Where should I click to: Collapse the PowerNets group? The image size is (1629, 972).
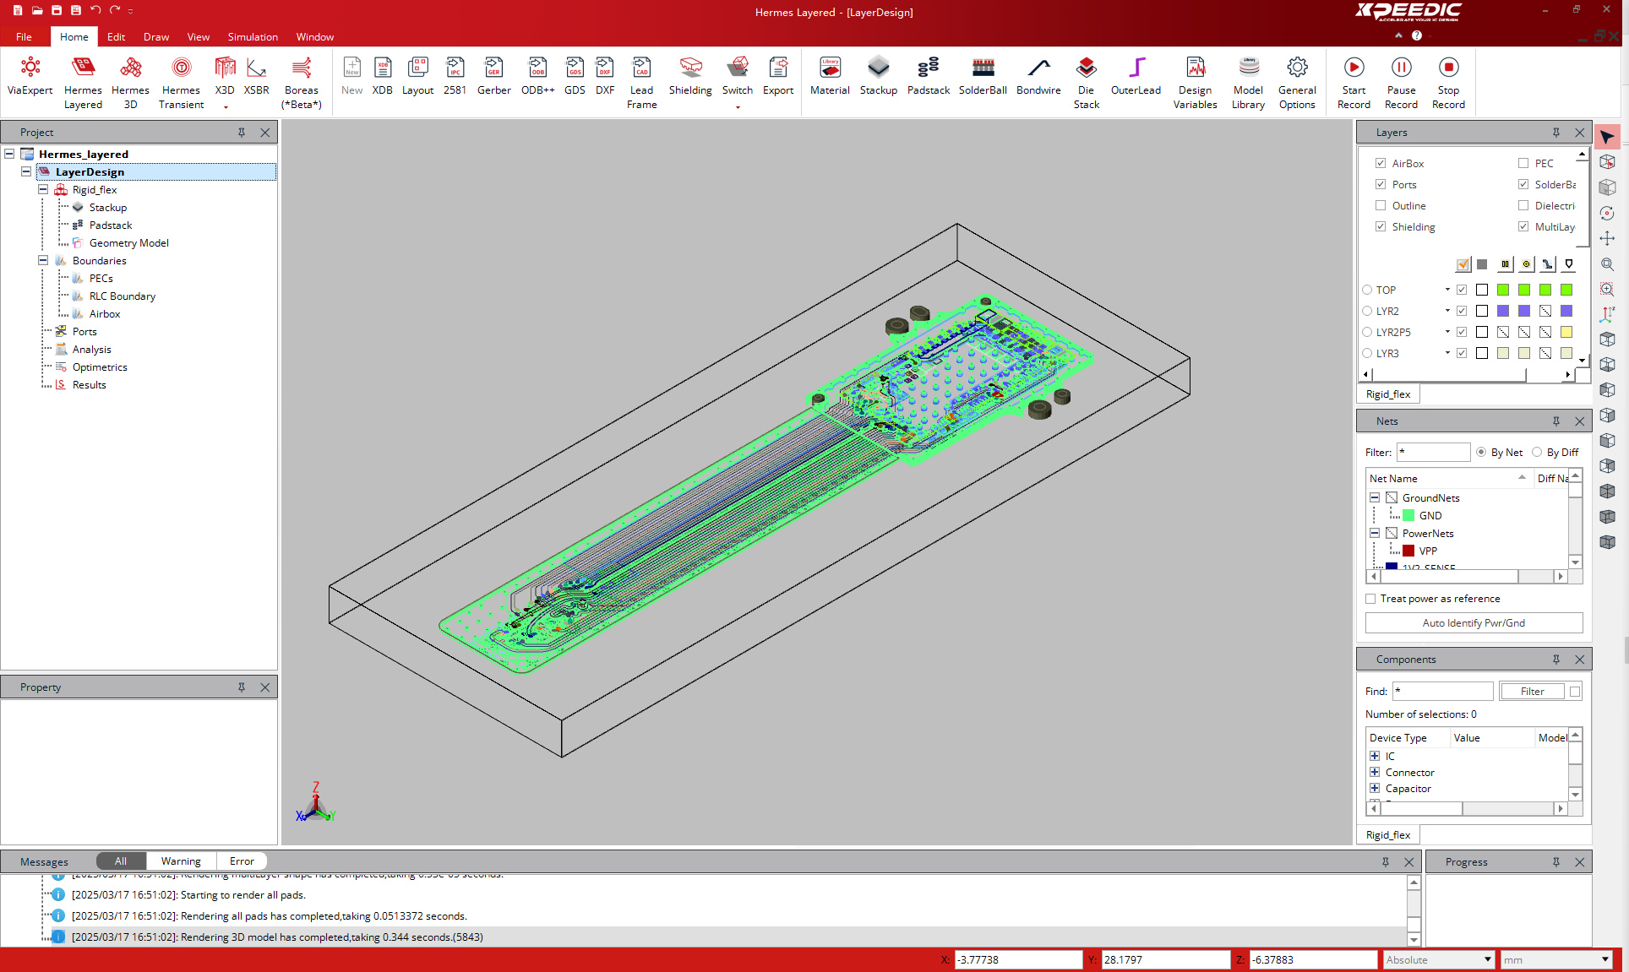tap(1375, 533)
